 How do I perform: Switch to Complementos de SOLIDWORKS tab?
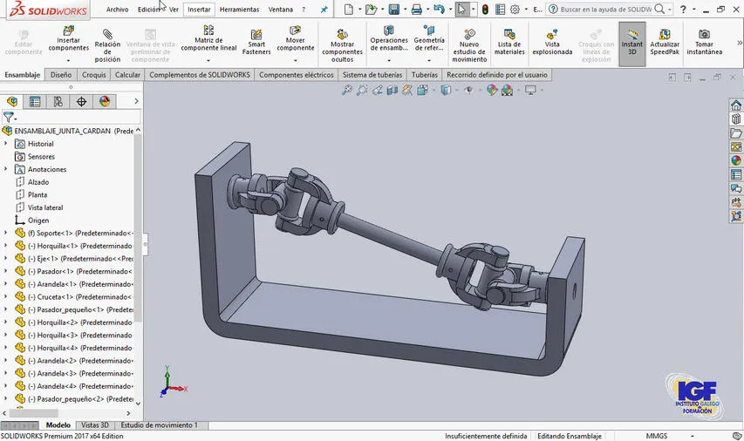pyautogui.click(x=199, y=74)
